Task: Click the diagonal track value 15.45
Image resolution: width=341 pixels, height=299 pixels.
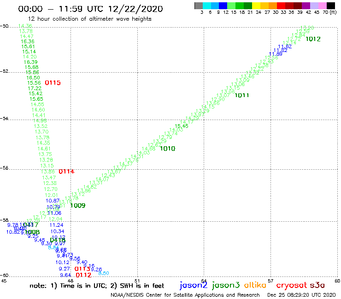Action: click(182, 126)
